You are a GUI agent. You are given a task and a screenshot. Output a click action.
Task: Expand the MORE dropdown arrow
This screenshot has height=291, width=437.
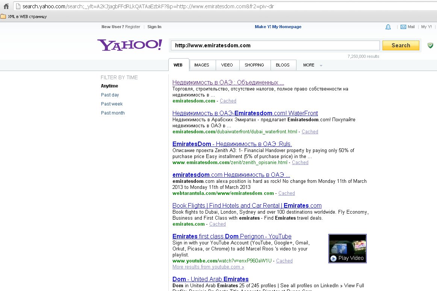tap(321, 65)
